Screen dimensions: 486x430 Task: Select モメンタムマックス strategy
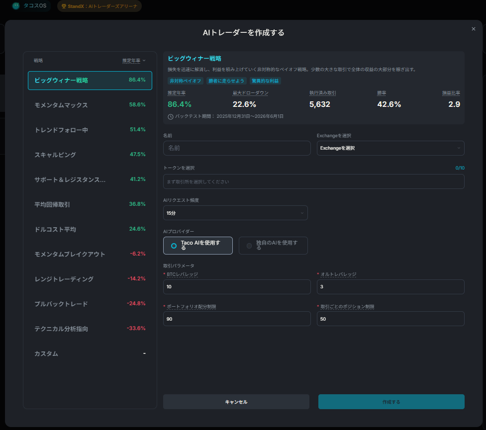point(90,105)
